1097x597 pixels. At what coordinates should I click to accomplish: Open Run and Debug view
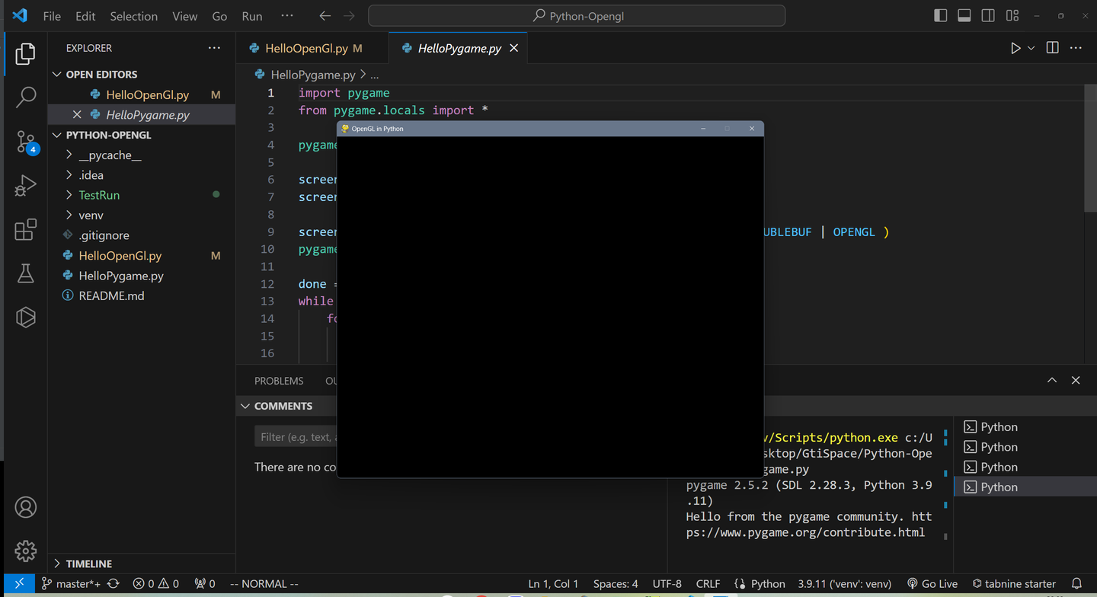[x=26, y=186]
